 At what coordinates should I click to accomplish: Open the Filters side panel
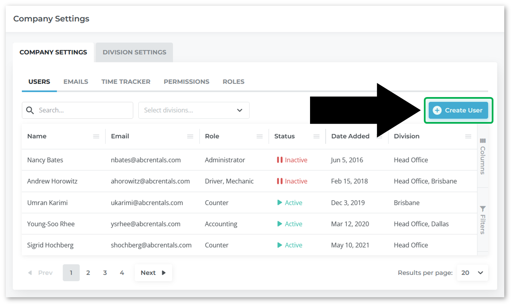pyautogui.click(x=483, y=220)
